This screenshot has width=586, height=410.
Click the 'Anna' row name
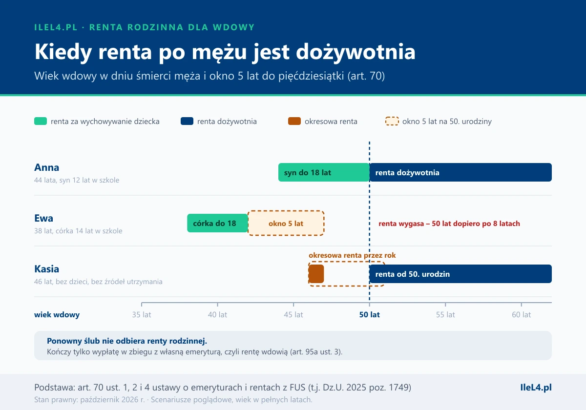tap(47, 167)
